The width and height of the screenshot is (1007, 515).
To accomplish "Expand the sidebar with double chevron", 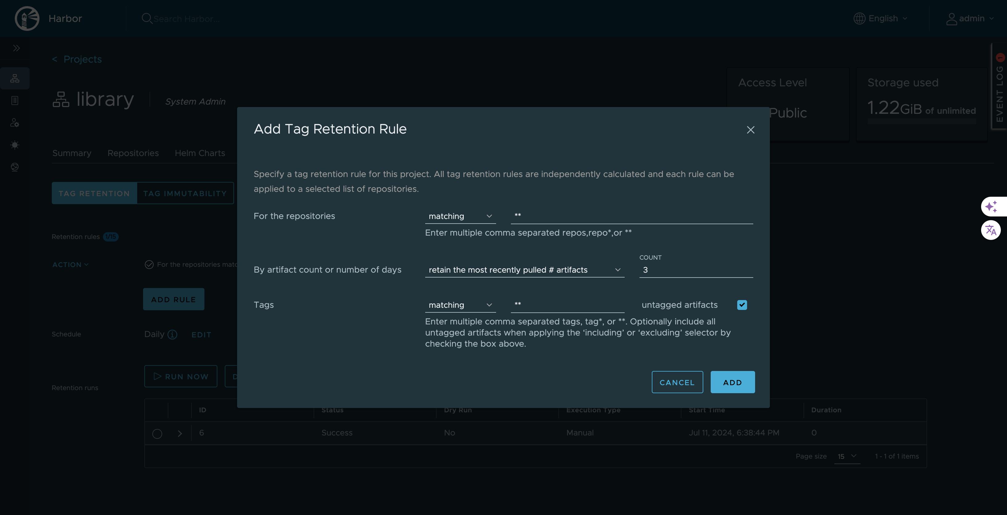I will pyautogui.click(x=16, y=48).
